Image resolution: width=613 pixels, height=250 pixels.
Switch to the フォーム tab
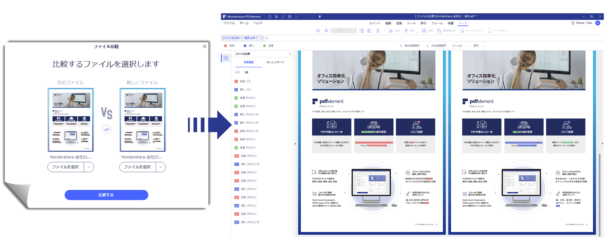point(437,23)
